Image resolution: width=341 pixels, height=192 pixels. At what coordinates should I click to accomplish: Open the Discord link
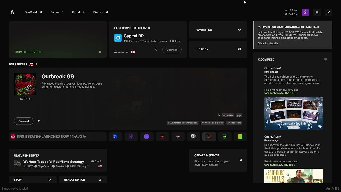pyautogui.click(x=100, y=12)
